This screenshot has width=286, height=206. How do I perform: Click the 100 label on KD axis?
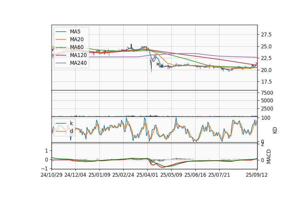(265, 118)
